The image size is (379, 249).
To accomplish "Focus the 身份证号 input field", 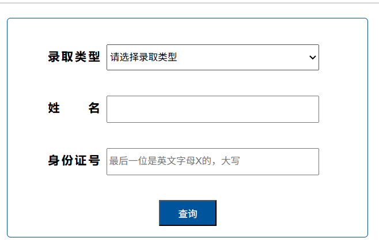I will 212,161.
